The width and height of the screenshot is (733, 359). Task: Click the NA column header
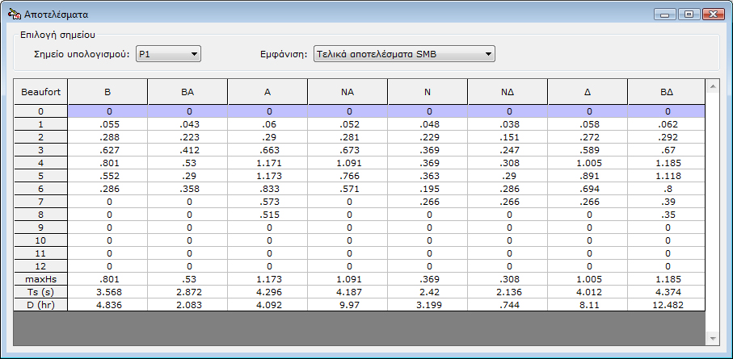pos(348,91)
